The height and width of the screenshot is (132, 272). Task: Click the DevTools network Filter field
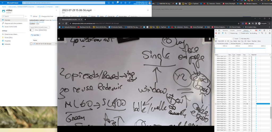[x=223, y=39]
